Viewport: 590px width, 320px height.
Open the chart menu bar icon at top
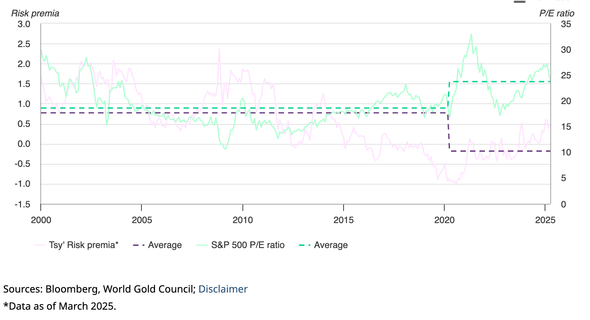(520, 2)
